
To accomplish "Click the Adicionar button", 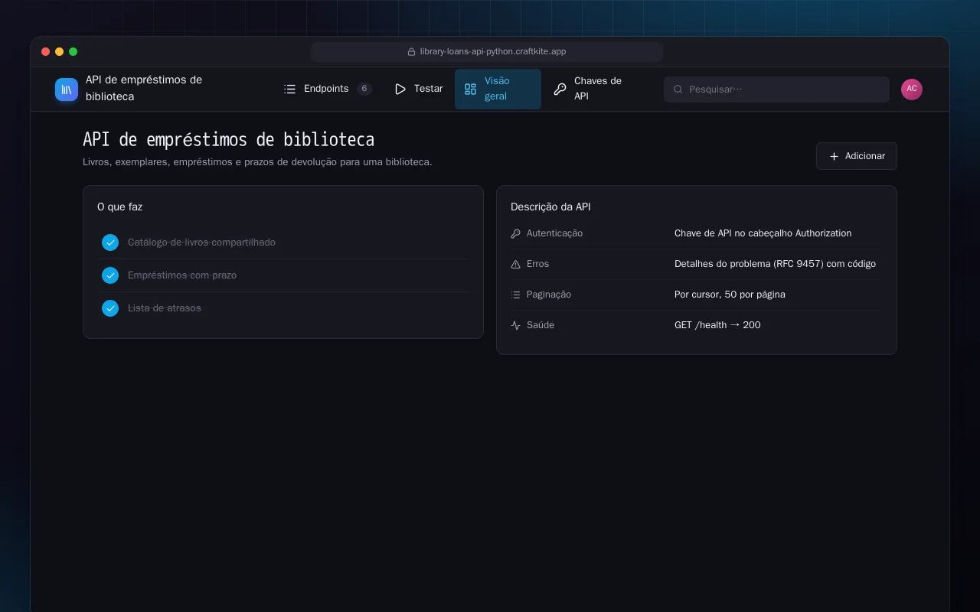I will click(x=856, y=156).
